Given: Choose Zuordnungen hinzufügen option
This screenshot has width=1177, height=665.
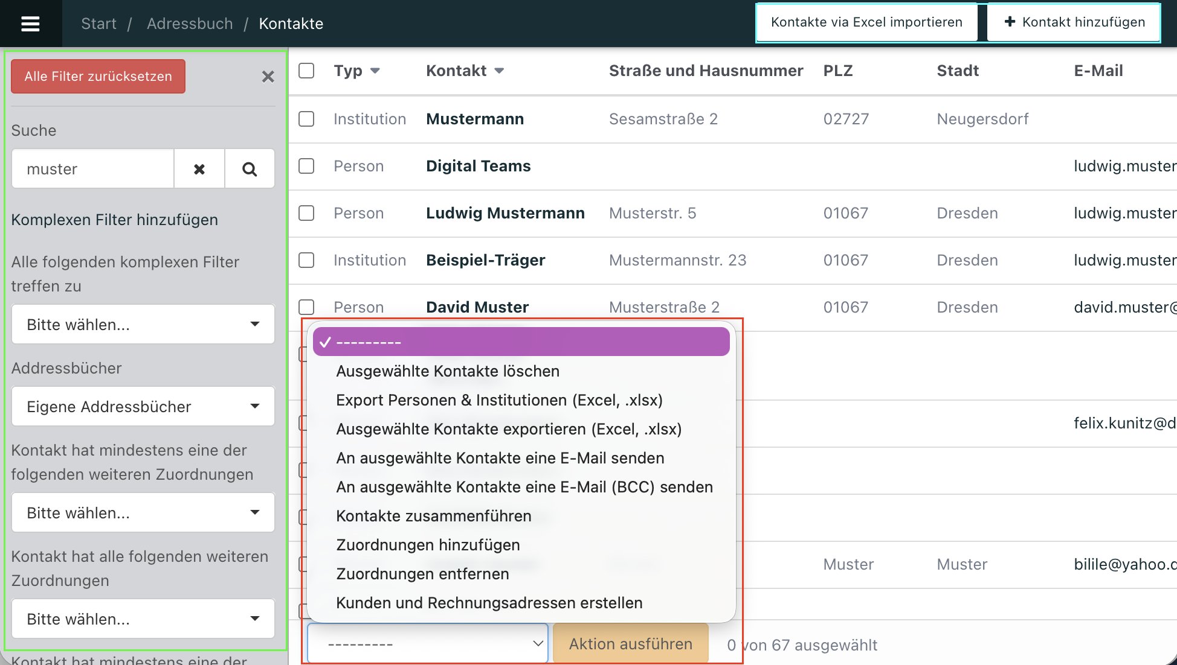Looking at the screenshot, I should 427,545.
